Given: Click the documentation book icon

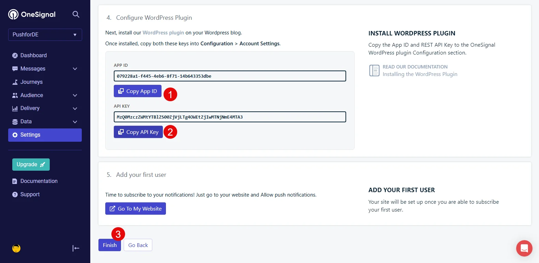Looking at the screenshot, I should pyautogui.click(x=374, y=71).
